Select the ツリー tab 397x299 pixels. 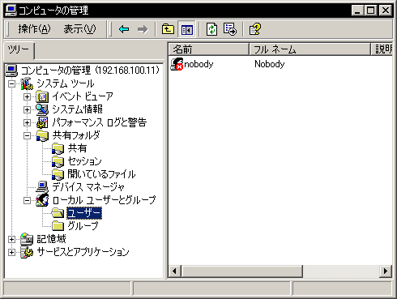pyautogui.click(x=19, y=49)
